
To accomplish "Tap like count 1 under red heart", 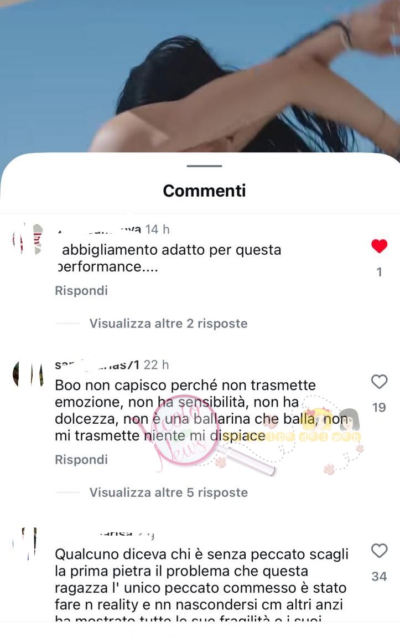I will (x=380, y=272).
